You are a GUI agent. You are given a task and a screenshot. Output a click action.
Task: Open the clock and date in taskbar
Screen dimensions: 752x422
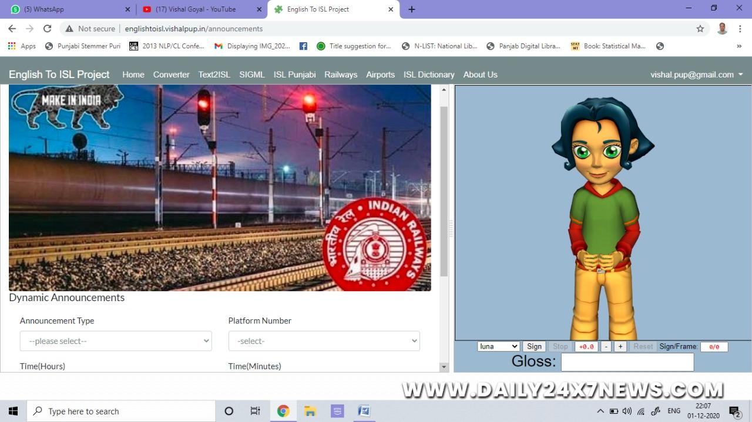tap(703, 411)
